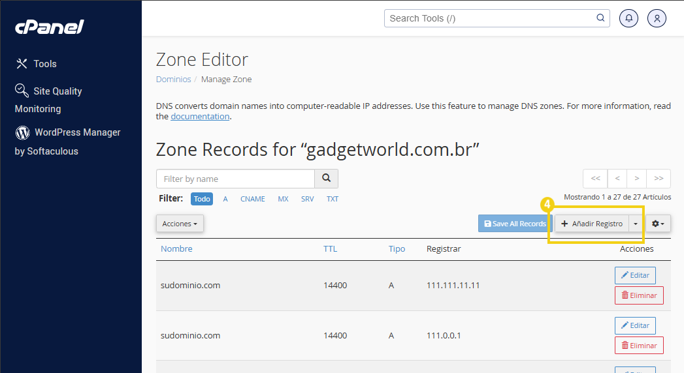Click the 111.0.0.1 record value
This screenshot has width=684, height=373.
444,335
